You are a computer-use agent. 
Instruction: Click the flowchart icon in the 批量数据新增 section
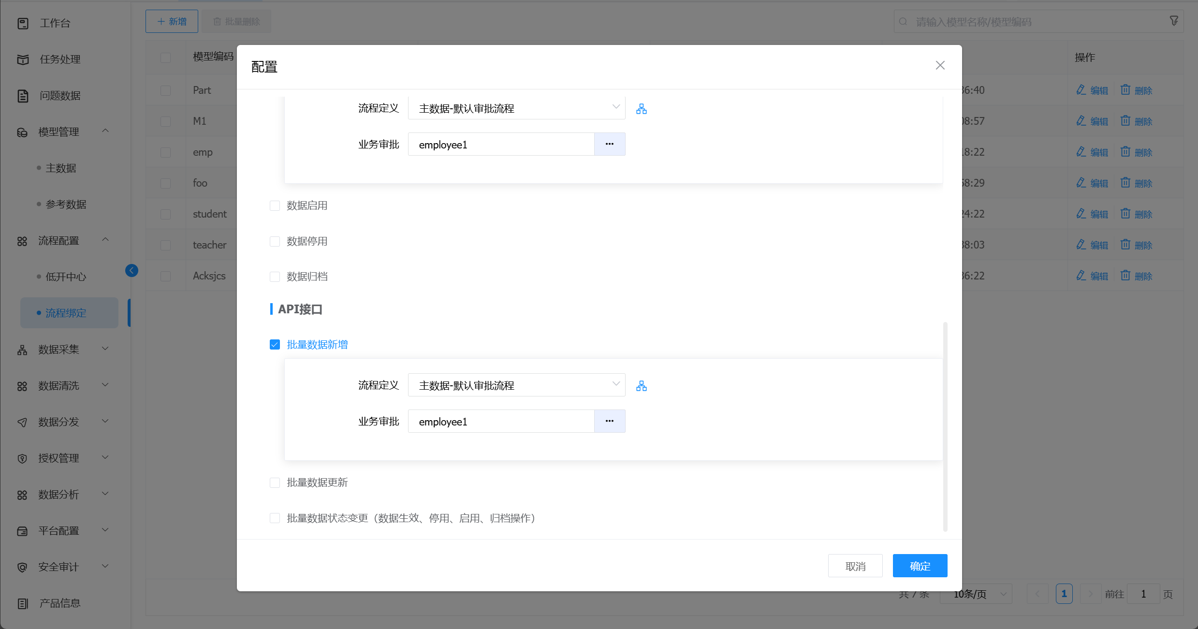[641, 386]
